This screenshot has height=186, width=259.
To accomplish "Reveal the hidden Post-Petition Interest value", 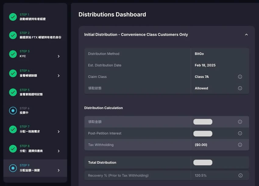I will click(x=203, y=133).
